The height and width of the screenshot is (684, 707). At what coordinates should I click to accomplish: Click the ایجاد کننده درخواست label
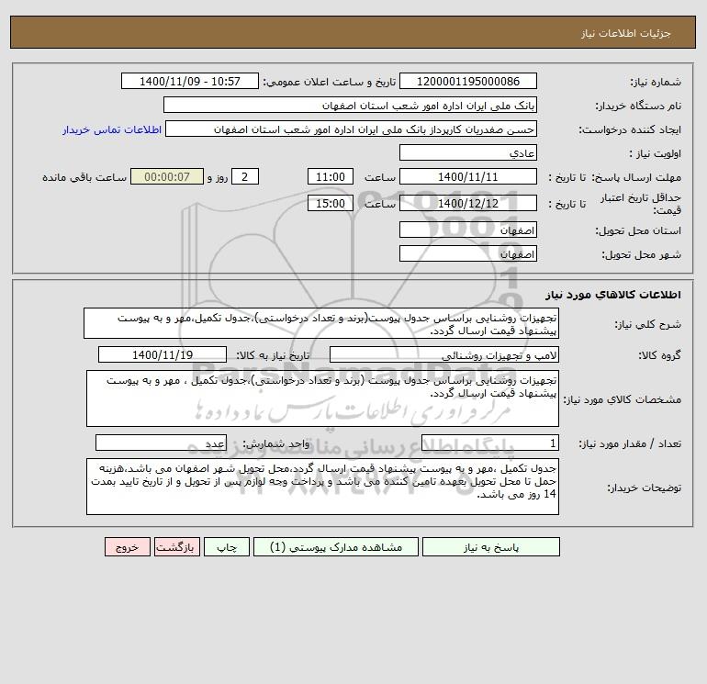(631, 129)
